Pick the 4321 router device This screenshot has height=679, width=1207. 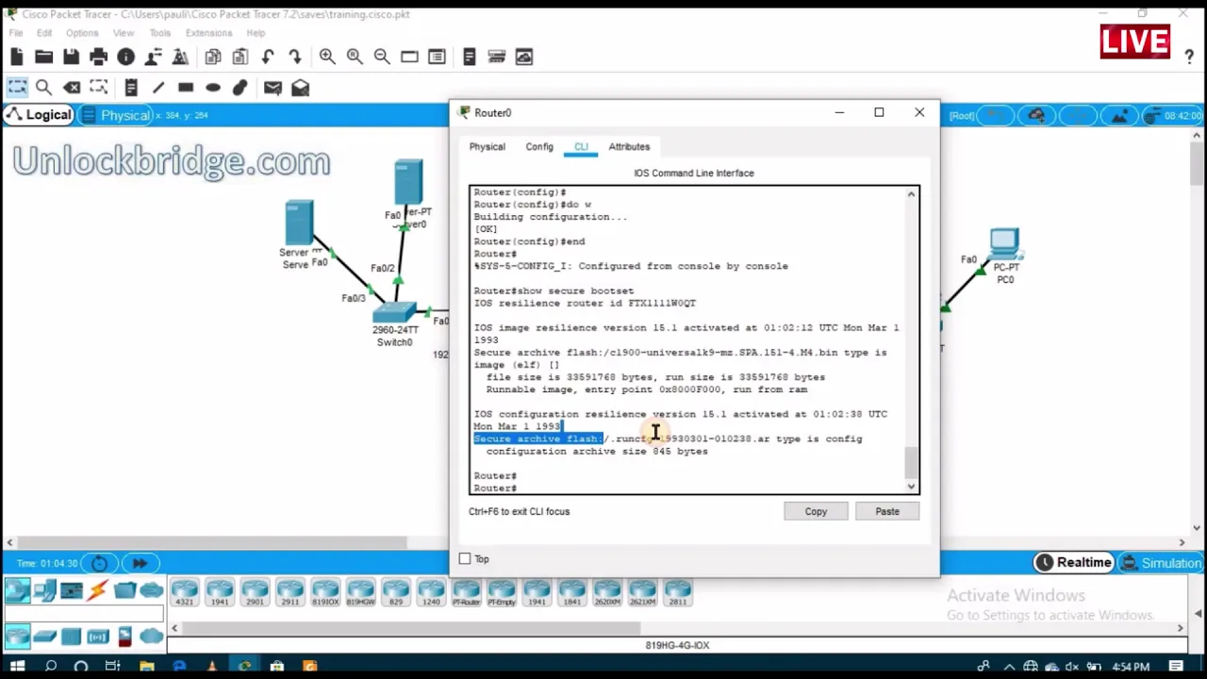[185, 592]
